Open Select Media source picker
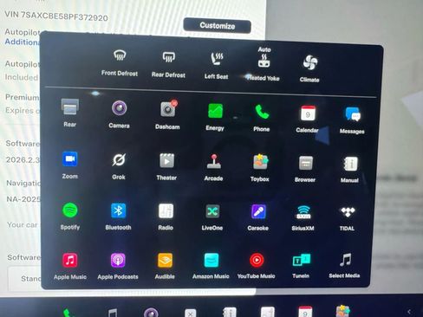423x317 pixels. tap(344, 265)
